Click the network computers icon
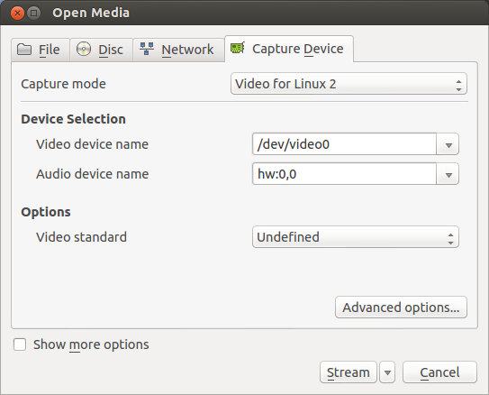Image resolution: width=489 pixels, height=395 pixels. click(146, 49)
